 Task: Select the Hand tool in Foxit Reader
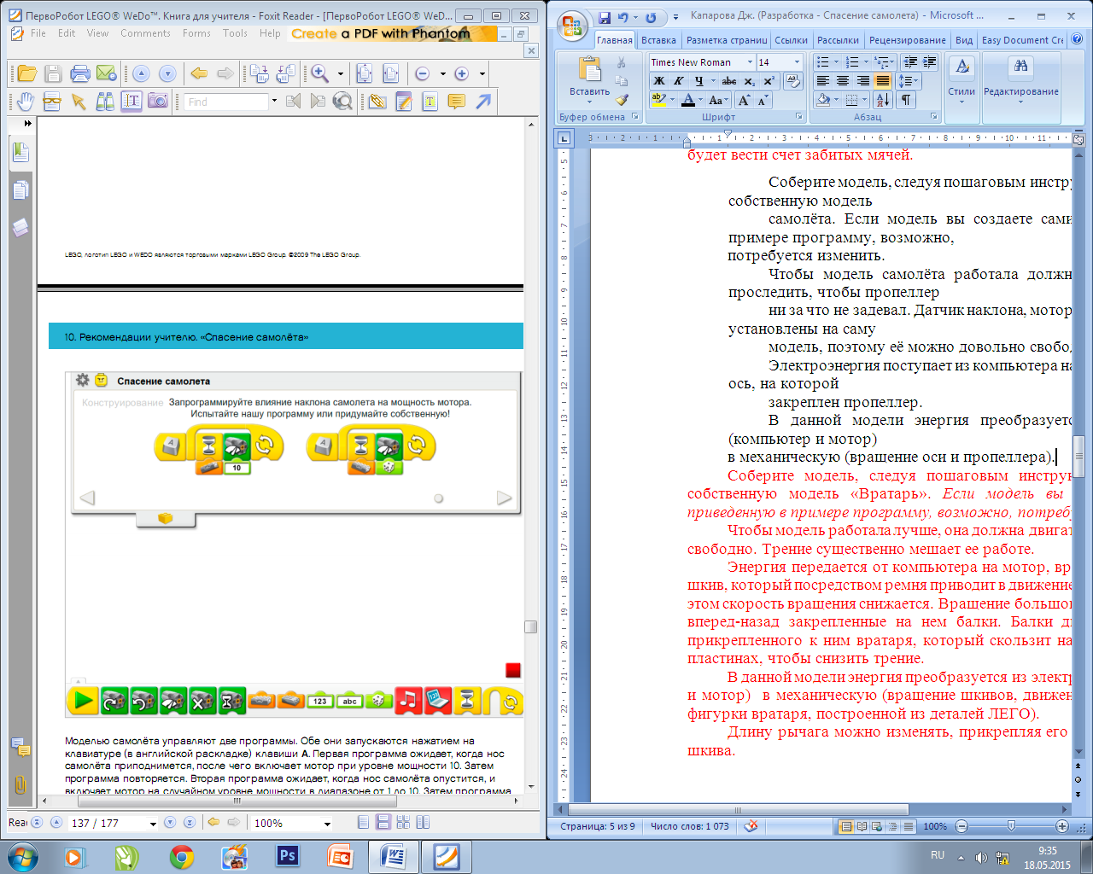tap(25, 102)
